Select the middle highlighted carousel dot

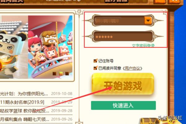tap(61, 73)
